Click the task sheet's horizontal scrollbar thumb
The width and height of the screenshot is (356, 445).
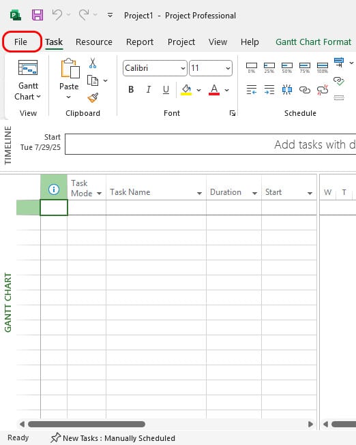coord(87,425)
